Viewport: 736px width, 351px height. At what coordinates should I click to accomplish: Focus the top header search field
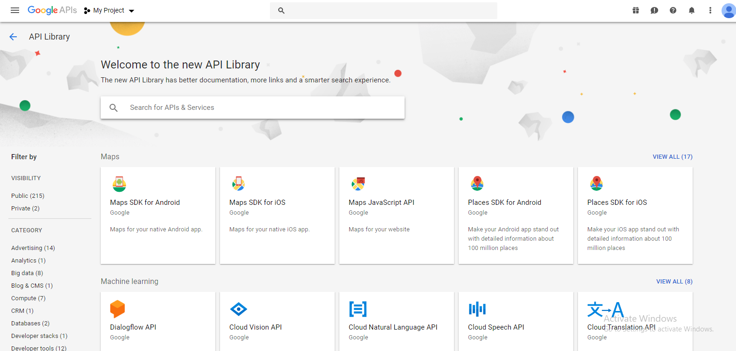click(x=384, y=10)
